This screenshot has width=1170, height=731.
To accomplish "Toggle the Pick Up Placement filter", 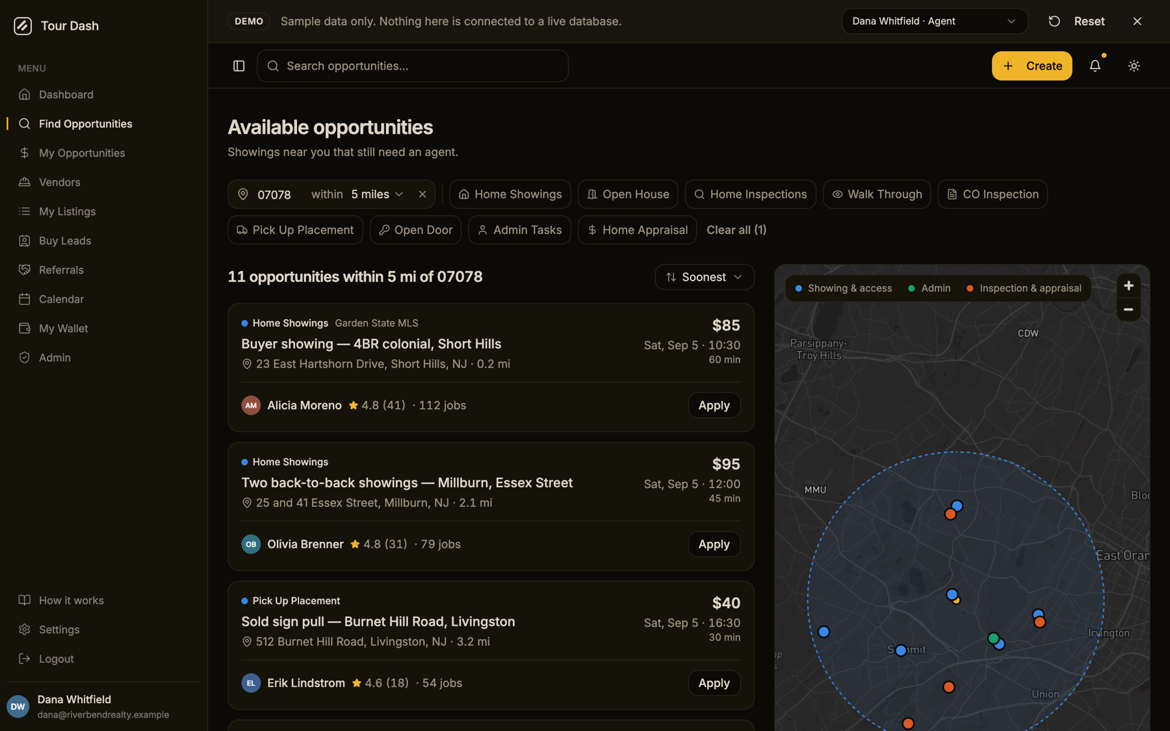I will tap(295, 230).
